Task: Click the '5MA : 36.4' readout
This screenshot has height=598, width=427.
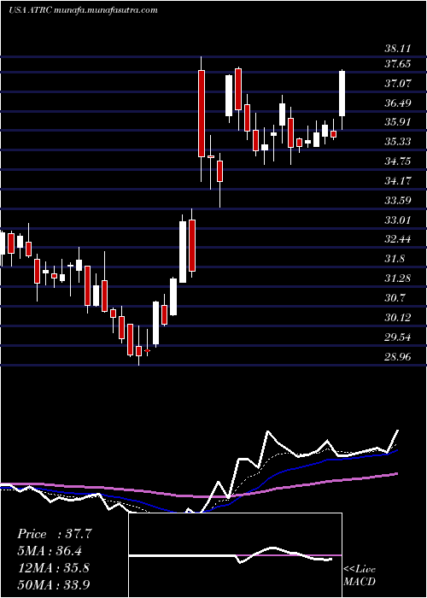Action: (x=50, y=551)
